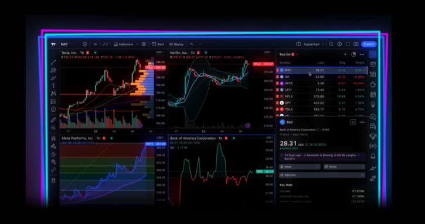425x224 pixels.
Task: Open Minds for BAC
Action: point(344,167)
